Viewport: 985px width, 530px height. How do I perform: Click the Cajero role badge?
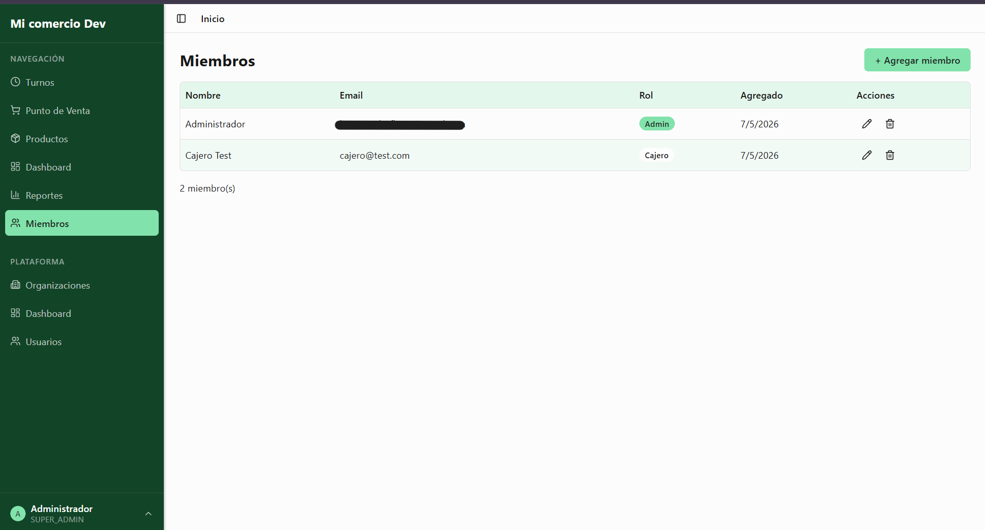[x=656, y=155]
